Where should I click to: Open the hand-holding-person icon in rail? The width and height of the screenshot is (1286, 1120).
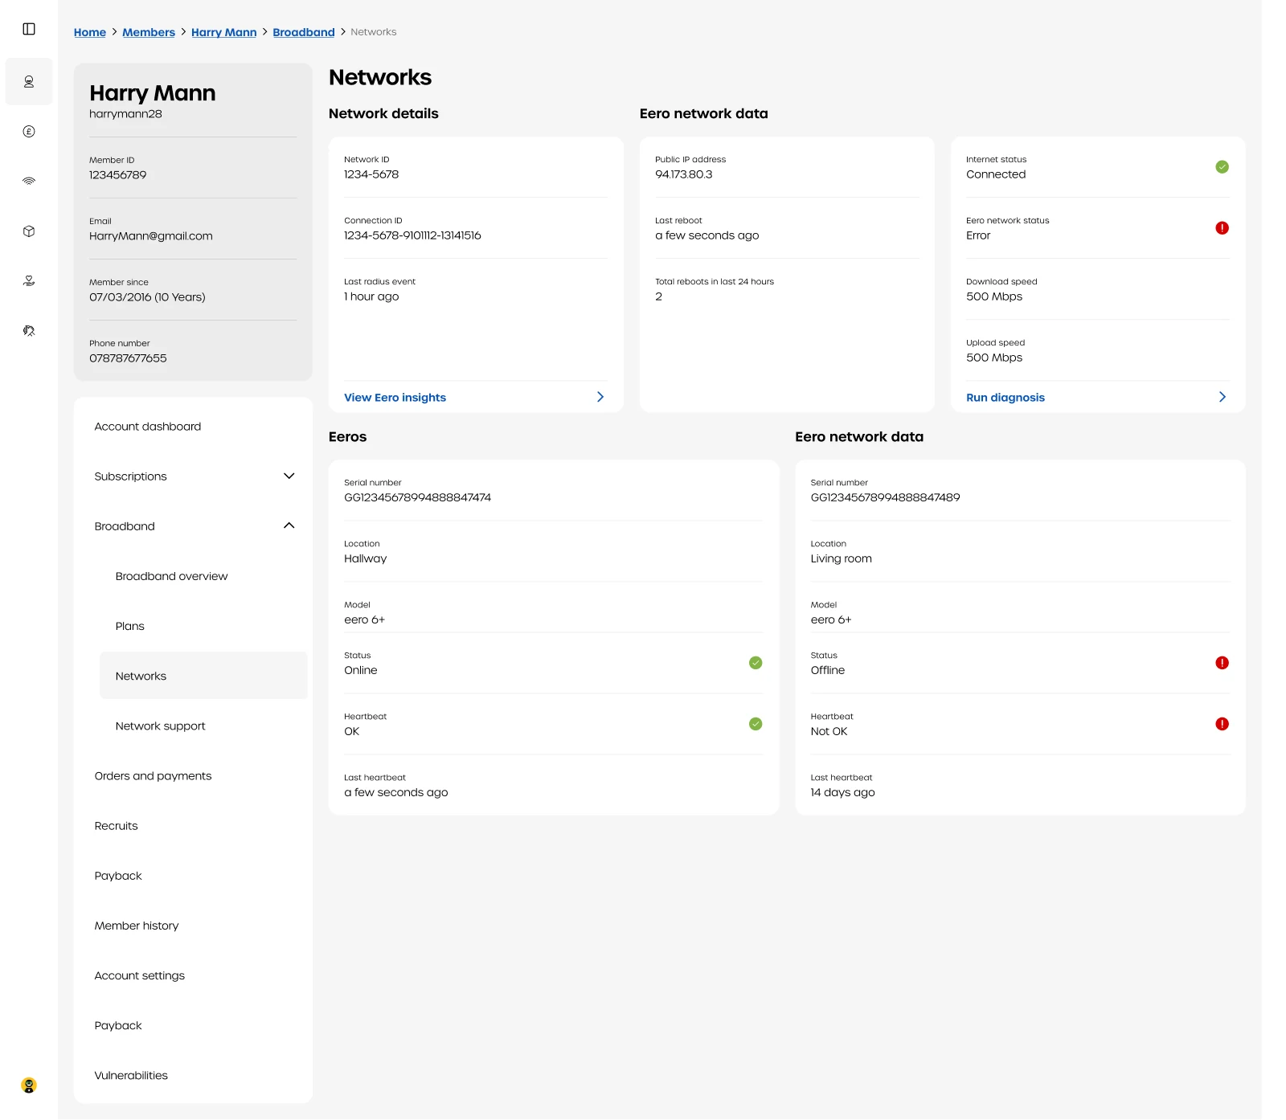point(29,281)
